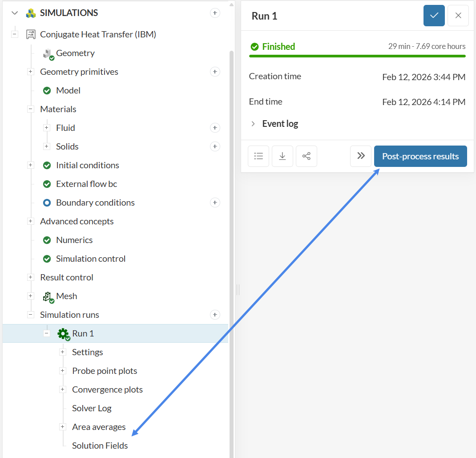The image size is (476, 458).
Task: Add a new boundary condition
Action: click(x=215, y=203)
